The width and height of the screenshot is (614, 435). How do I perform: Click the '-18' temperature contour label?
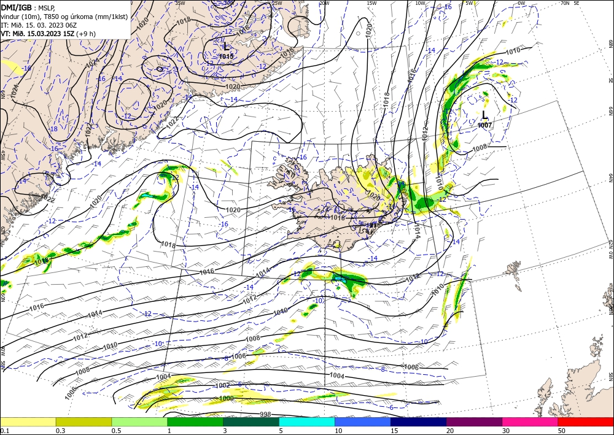pos(52,129)
